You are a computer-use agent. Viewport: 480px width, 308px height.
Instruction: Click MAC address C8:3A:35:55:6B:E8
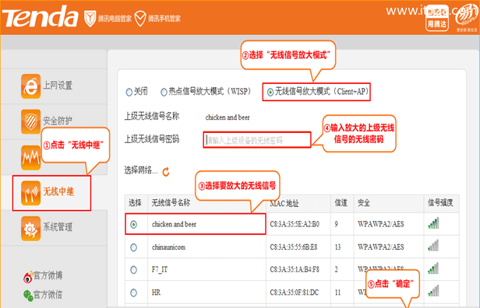(x=294, y=247)
